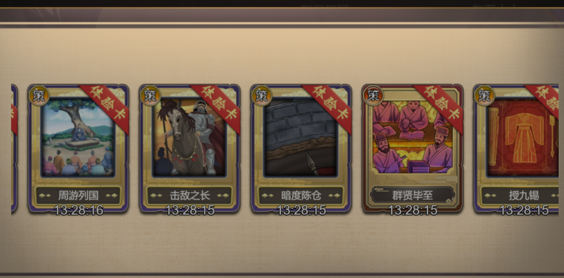Viewport: 564px width, 278px height.
Task: Select the 周游列国 tree scene artwork
Action: (x=78, y=137)
